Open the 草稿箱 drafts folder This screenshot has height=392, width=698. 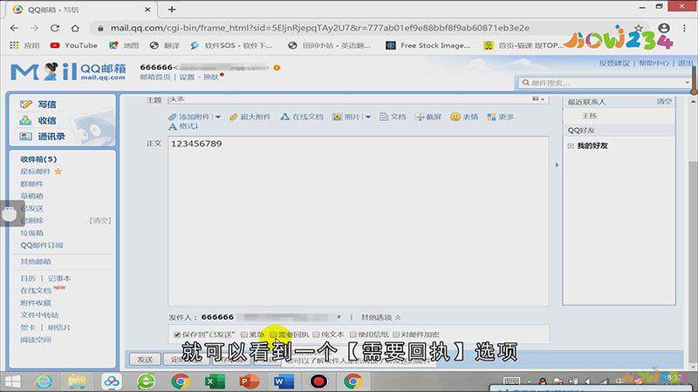click(x=31, y=196)
